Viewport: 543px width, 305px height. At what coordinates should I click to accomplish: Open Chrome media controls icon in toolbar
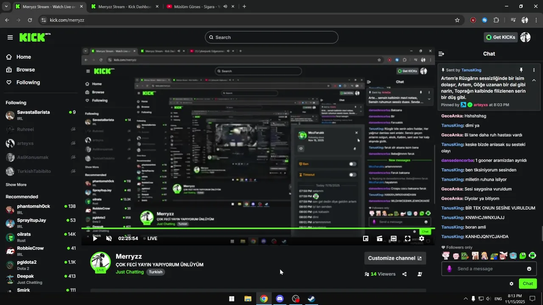[513, 20]
